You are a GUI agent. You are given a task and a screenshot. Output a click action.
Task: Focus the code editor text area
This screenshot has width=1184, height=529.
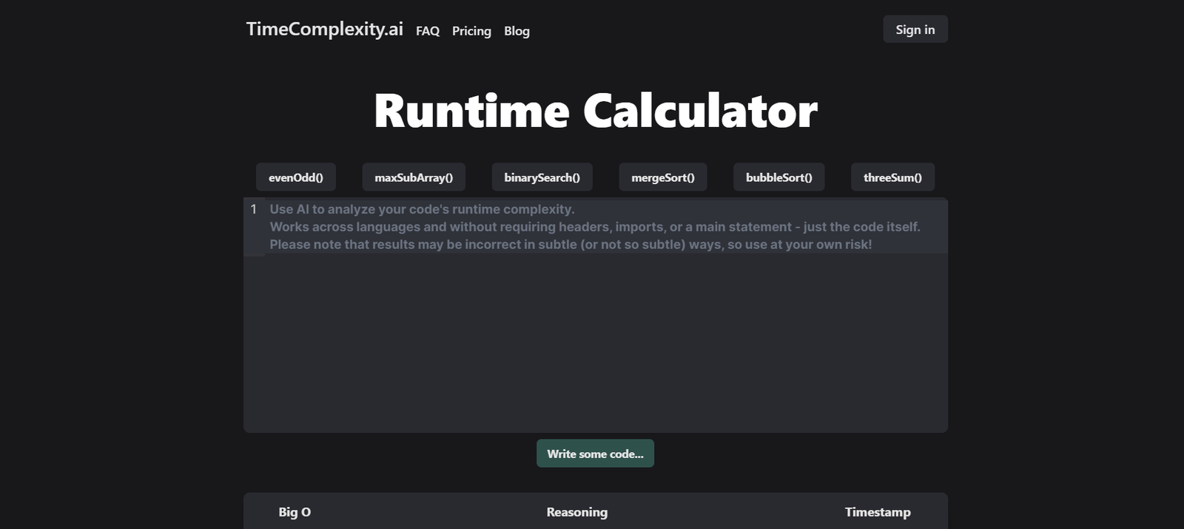[x=596, y=315]
